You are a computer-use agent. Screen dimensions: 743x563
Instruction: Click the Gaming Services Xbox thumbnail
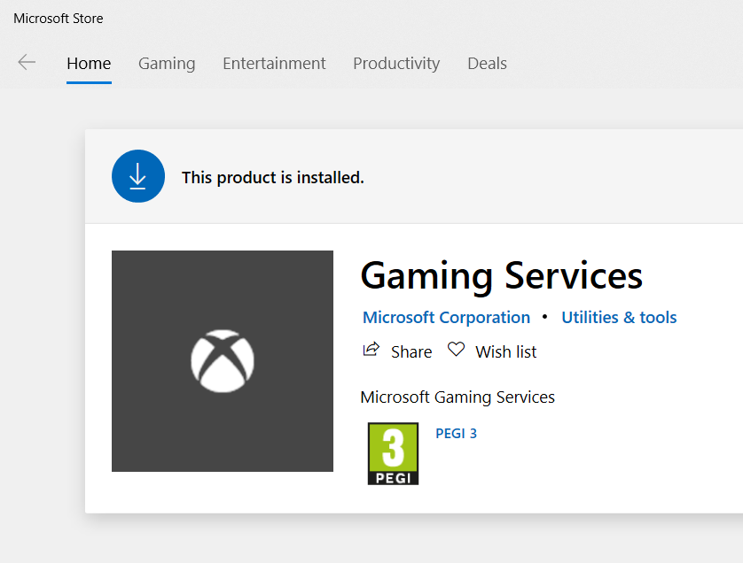223,361
